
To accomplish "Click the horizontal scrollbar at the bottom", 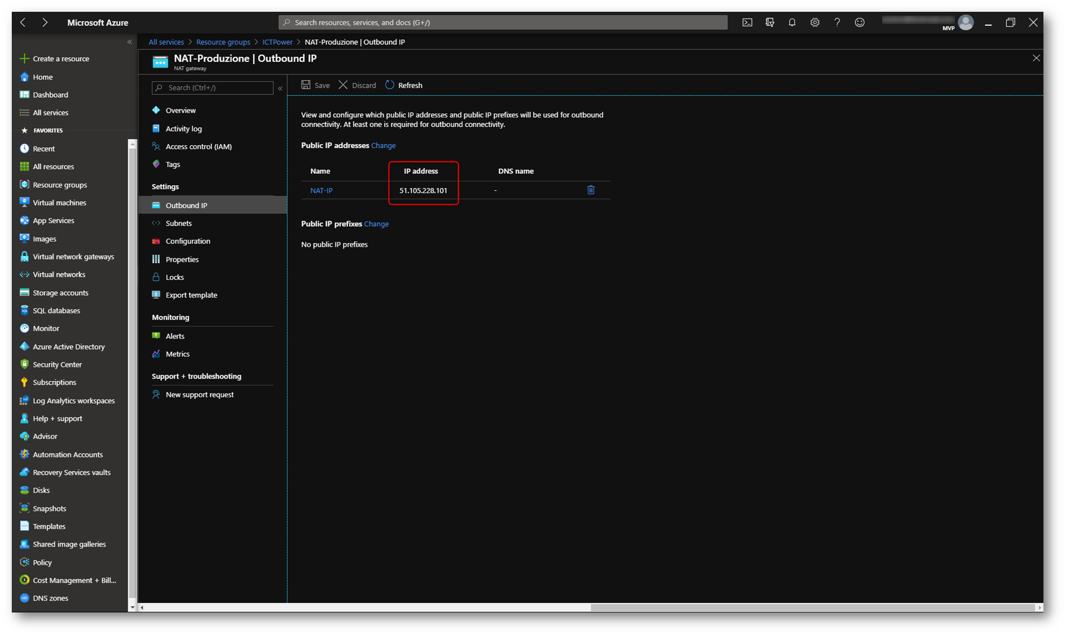I will (812, 607).
